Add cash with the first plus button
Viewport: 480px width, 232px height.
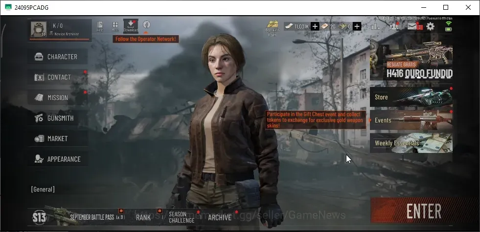point(315,26)
